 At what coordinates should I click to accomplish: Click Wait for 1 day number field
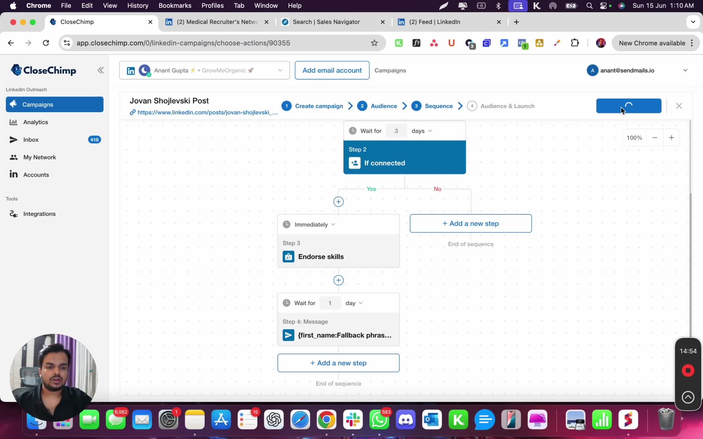point(330,303)
